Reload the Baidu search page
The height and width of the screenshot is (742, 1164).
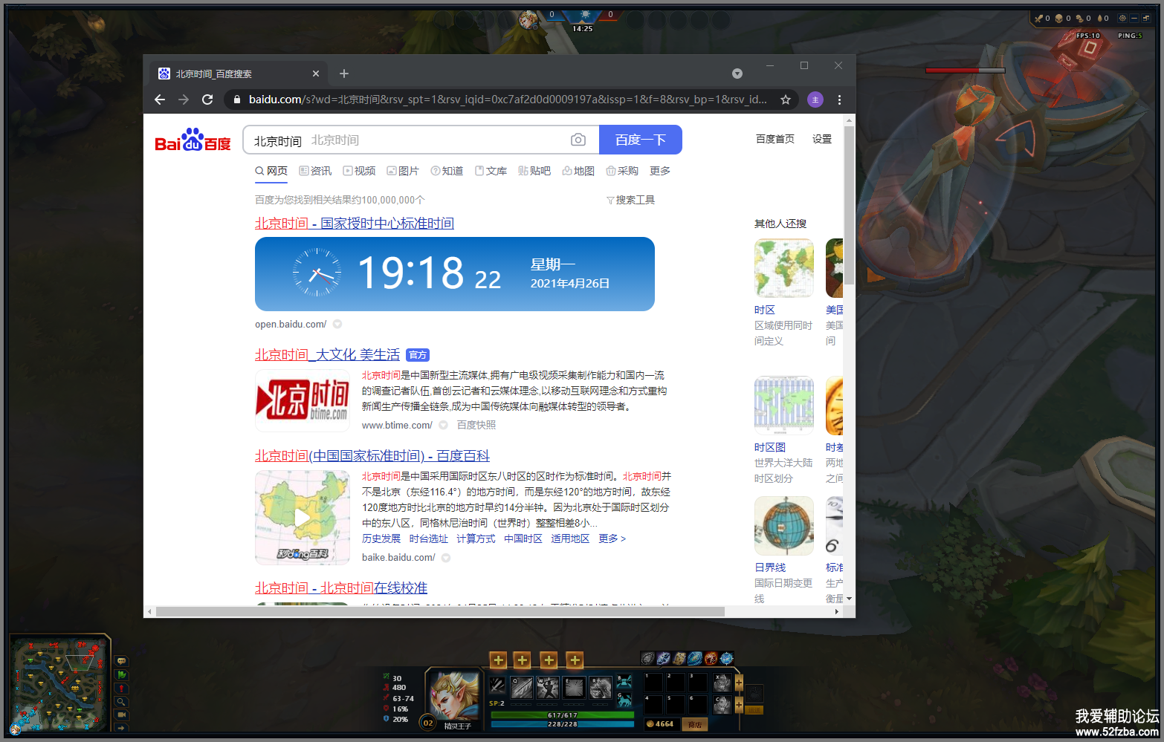point(207,100)
